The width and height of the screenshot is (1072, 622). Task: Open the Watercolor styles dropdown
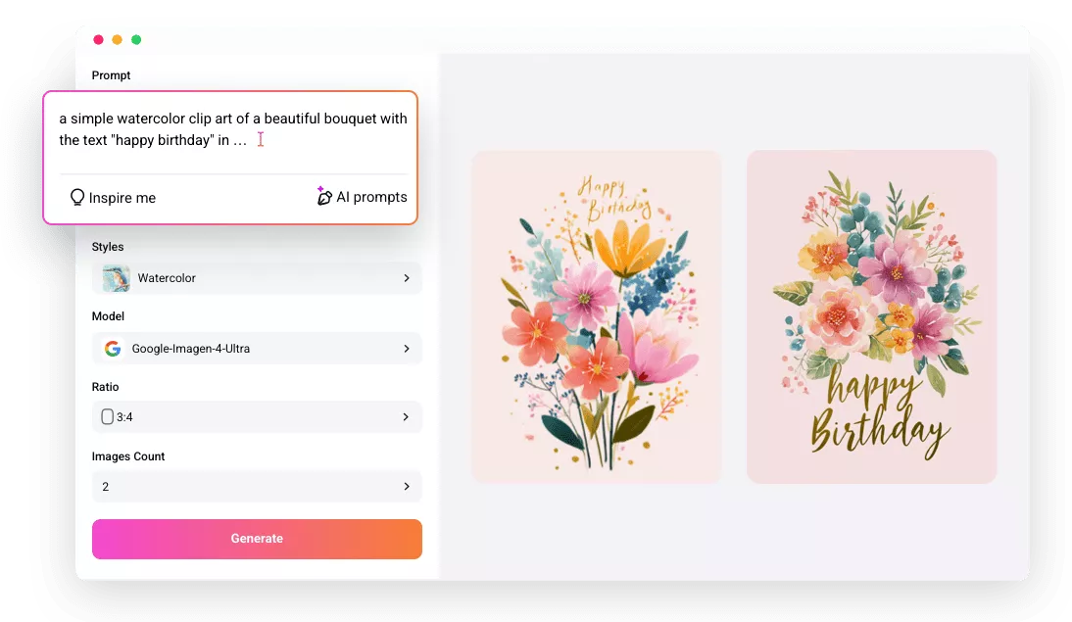(257, 277)
